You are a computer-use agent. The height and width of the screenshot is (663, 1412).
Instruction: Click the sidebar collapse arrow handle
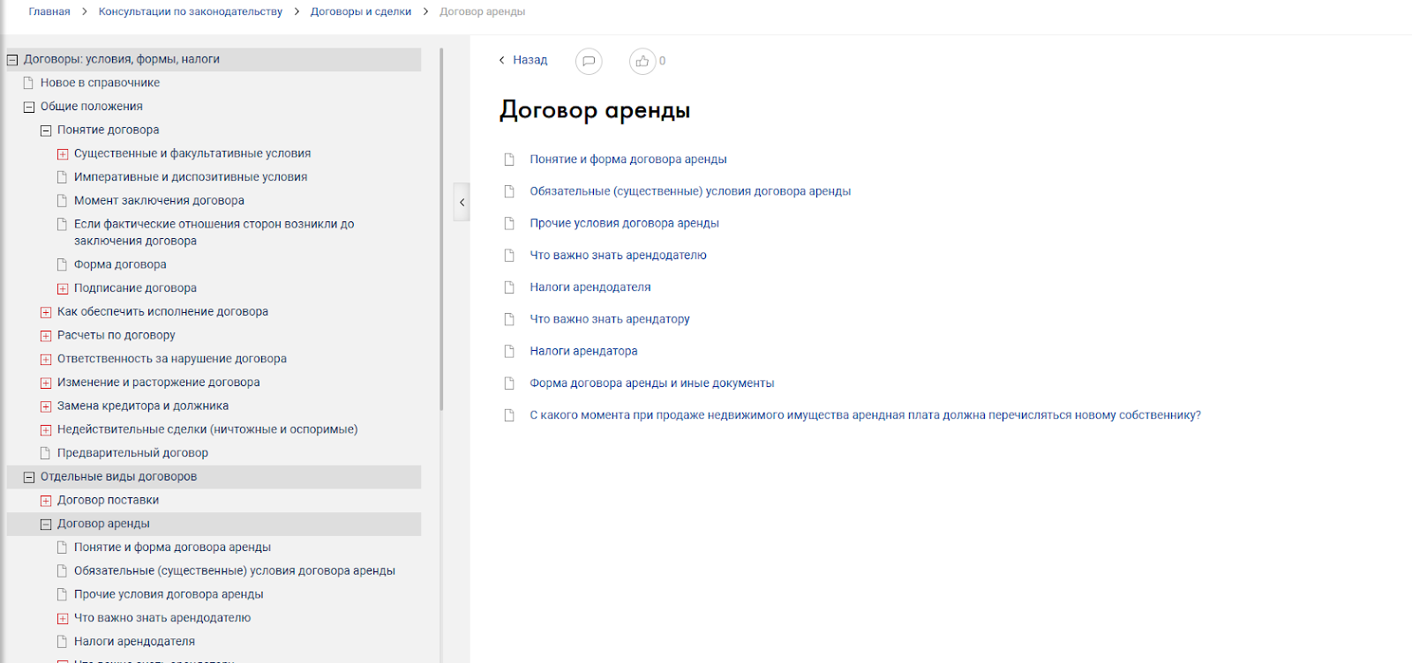[462, 203]
